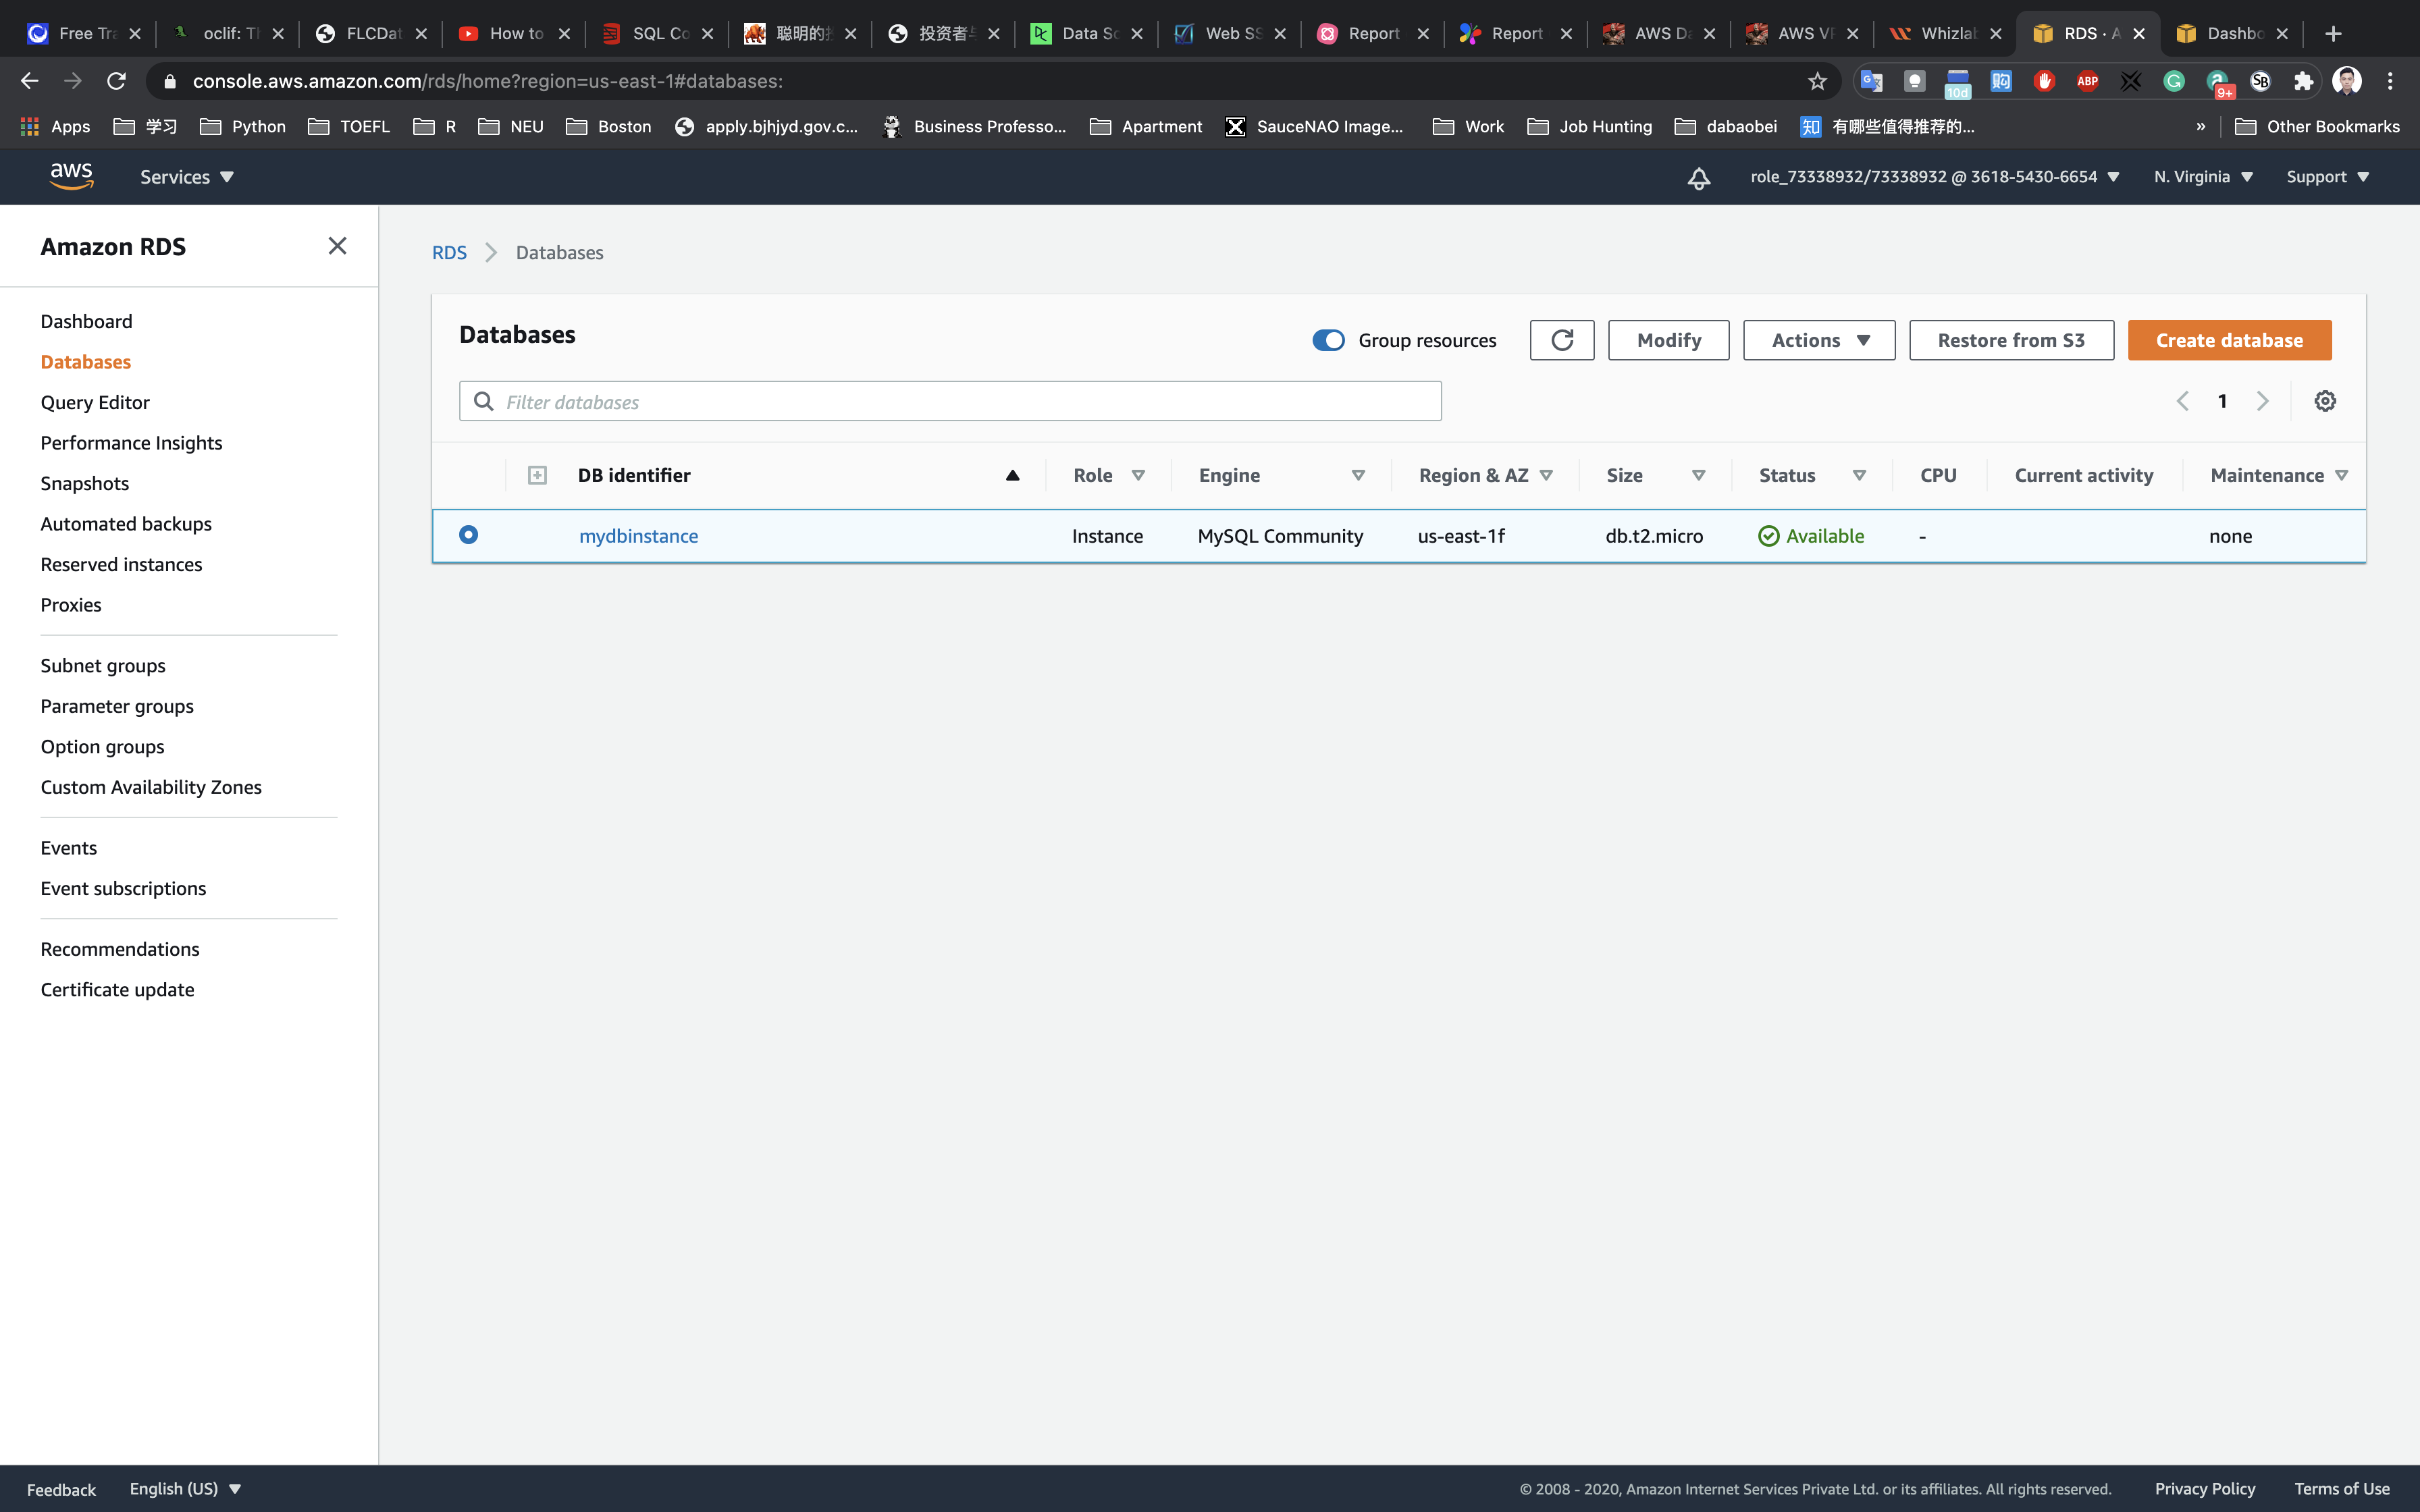Click the Create database button

pyautogui.click(x=2229, y=340)
